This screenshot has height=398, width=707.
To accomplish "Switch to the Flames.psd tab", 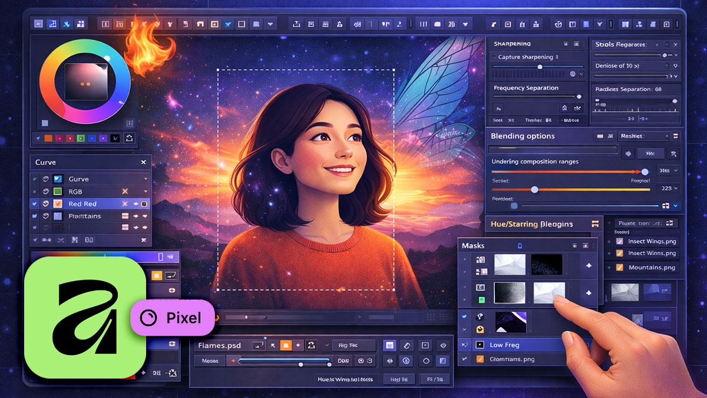I will point(221,345).
